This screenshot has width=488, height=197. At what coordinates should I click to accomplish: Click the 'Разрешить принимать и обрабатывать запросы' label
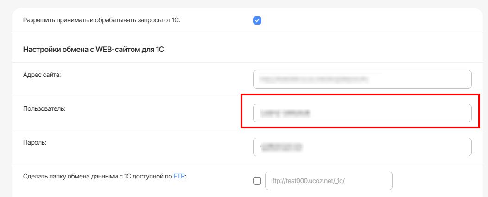[x=105, y=20]
